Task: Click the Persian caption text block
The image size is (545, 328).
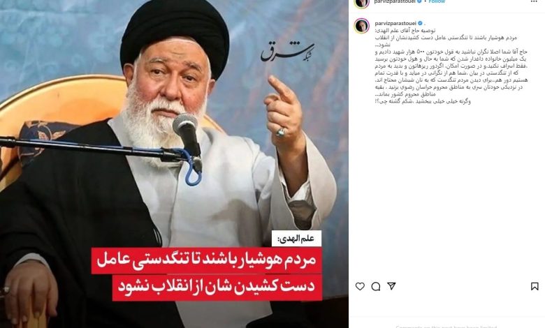Action: click(451, 66)
